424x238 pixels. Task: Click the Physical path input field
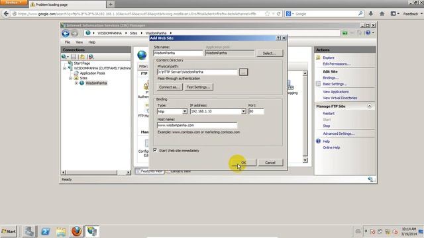click(x=197, y=72)
